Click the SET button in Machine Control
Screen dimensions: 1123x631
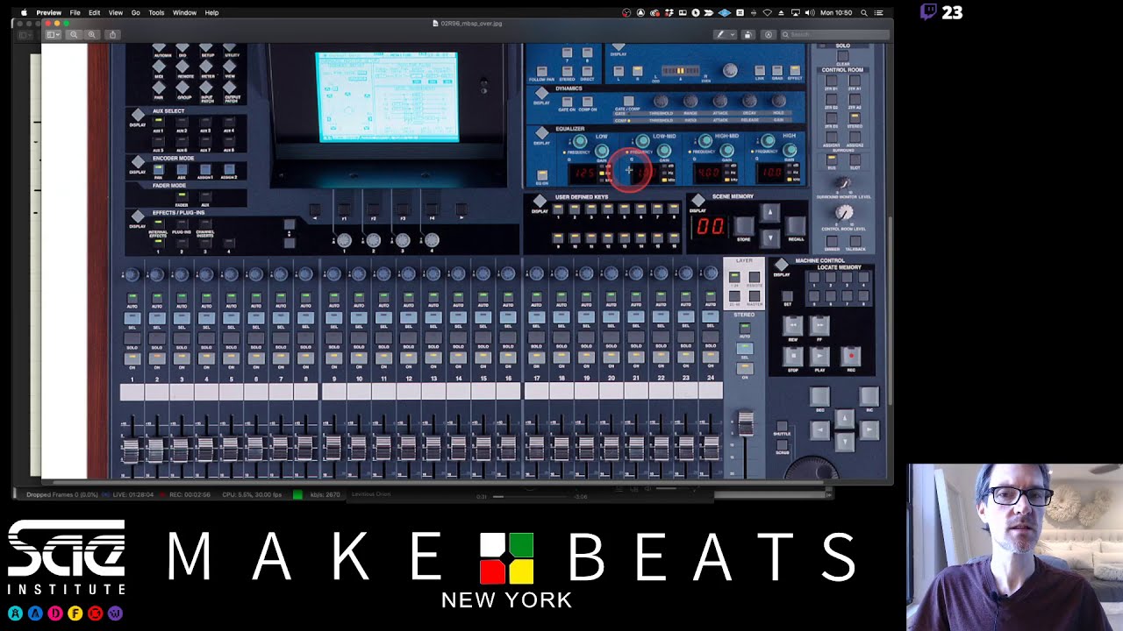[787, 298]
